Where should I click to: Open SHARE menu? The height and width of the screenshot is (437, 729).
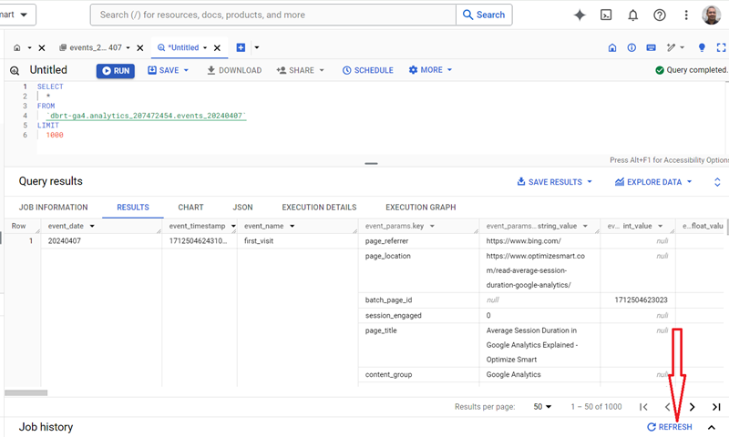[x=301, y=70]
